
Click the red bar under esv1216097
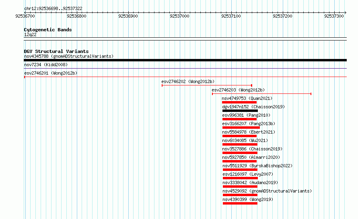[241, 178]
